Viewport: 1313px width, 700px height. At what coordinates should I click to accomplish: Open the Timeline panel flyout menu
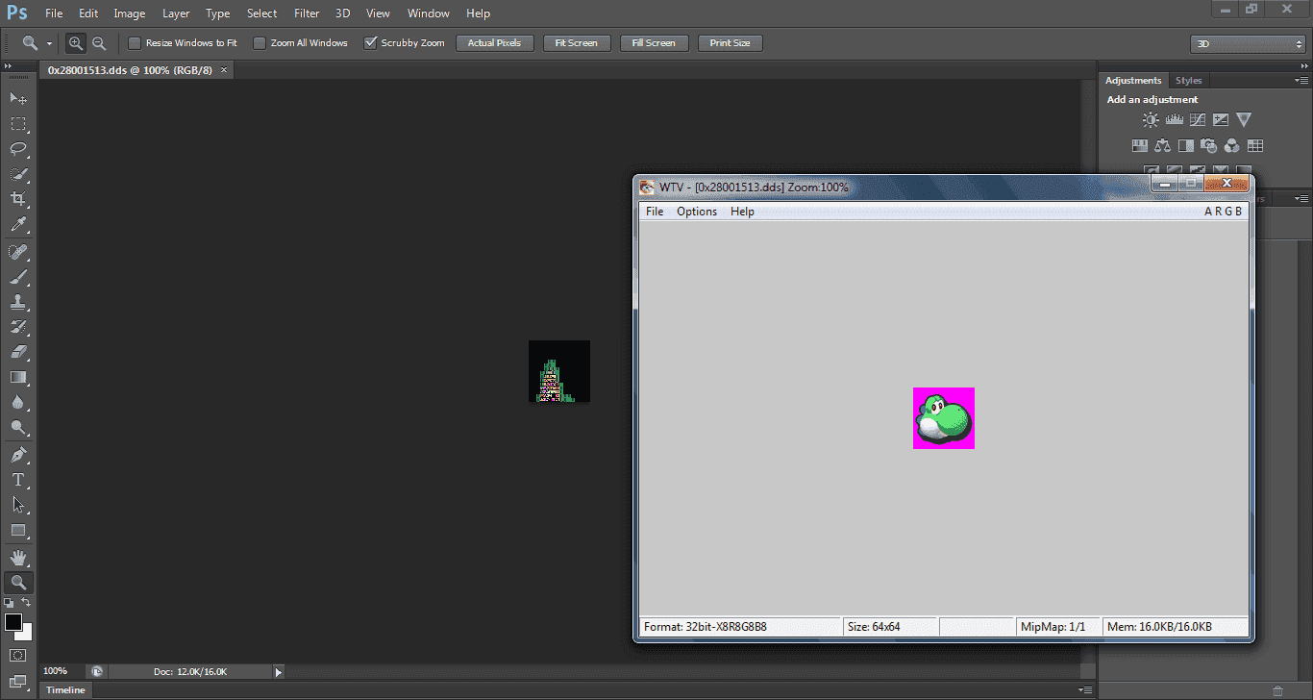coord(1085,689)
